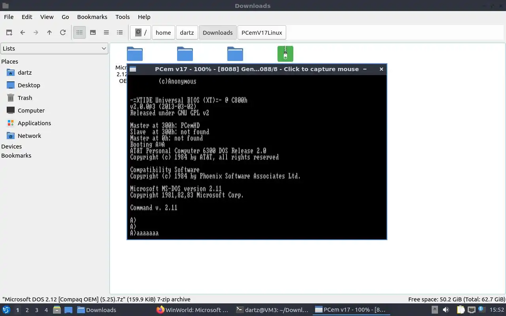The width and height of the screenshot is (506, 316).
Task: Click the 'Bookmarks' sidebar heading
Action: pyautogui.click(x=16, y=156)
